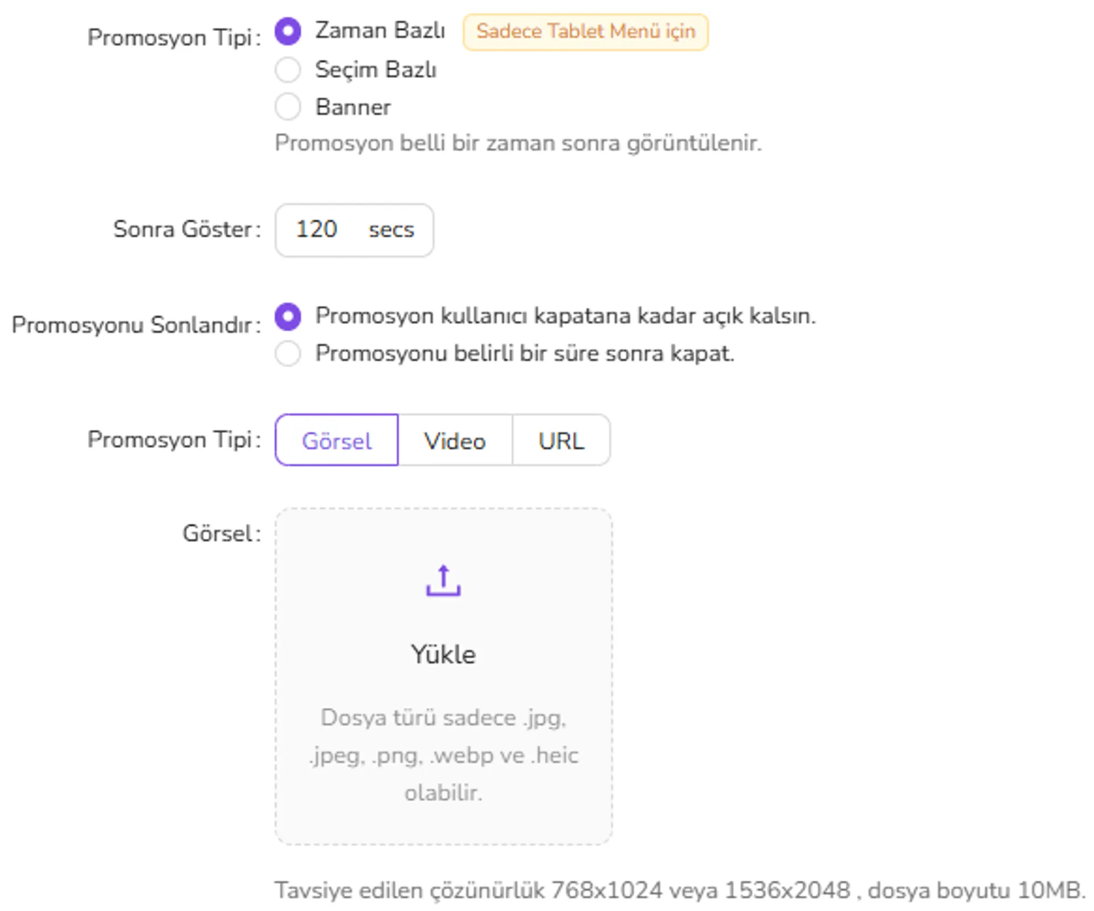Viewport: 1094px width, 911px height.
Task: Click the recommended resolution note
Action: pos(680,890)
